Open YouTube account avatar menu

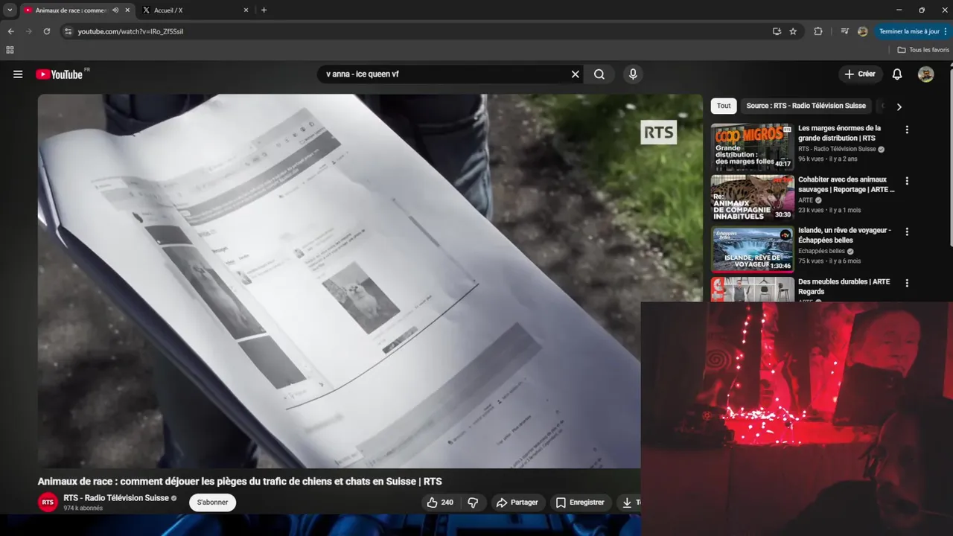pos(925,74)
